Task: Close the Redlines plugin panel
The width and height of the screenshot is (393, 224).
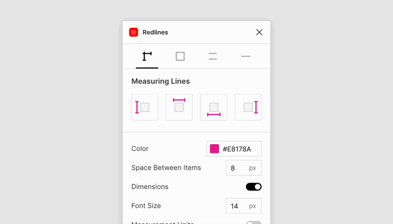Action: tap(259, 32)
